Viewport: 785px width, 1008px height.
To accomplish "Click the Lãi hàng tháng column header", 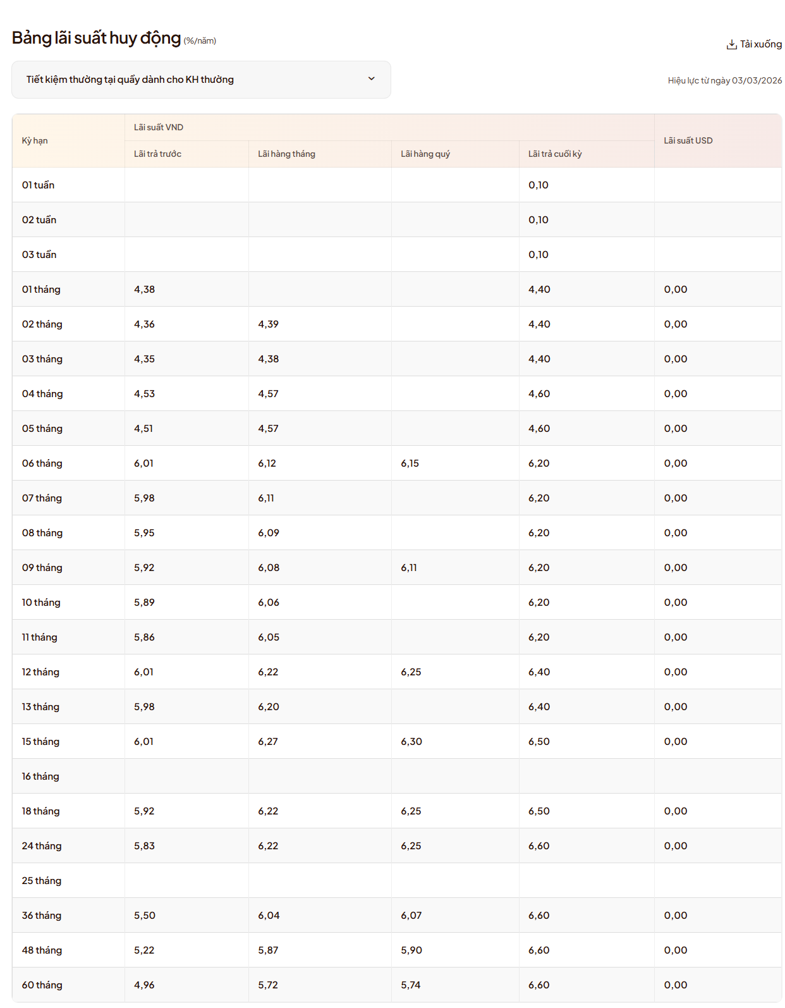I will (x=286, y=154).
